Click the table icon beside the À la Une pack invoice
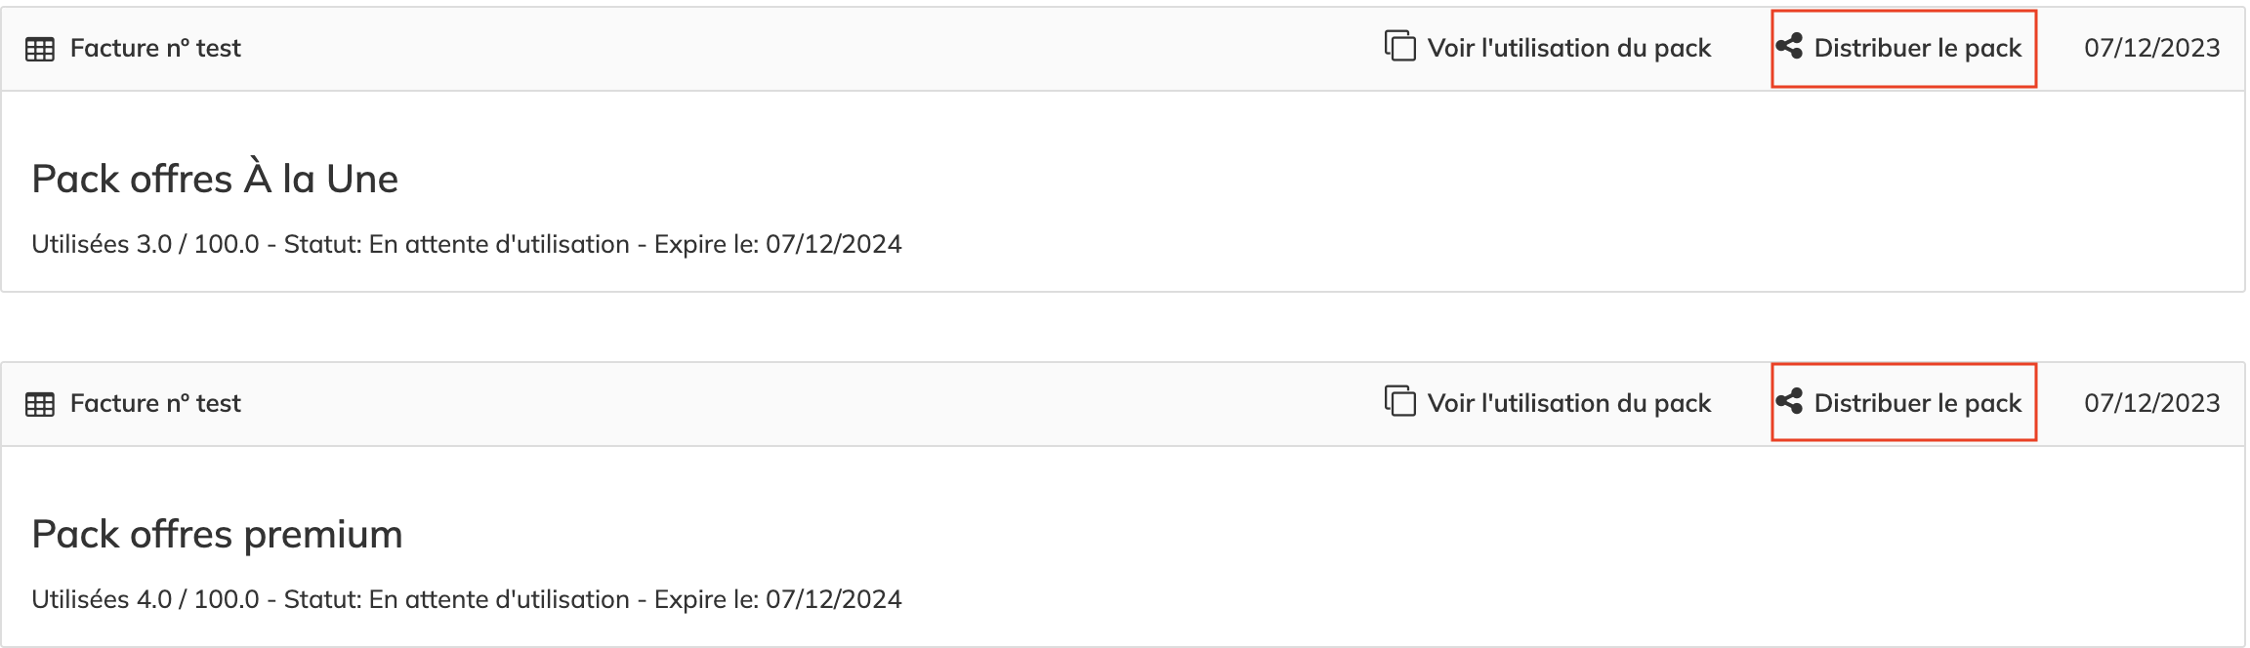 coord(40,49)
